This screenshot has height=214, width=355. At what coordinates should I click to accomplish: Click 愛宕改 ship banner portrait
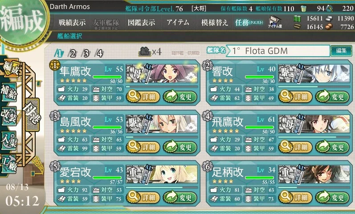point(162,174)
